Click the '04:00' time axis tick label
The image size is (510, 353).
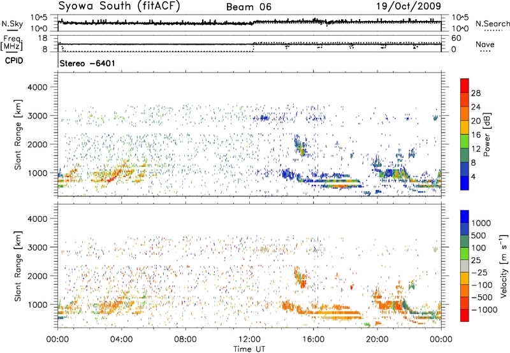pyautogui.click(x=121, y=340)
